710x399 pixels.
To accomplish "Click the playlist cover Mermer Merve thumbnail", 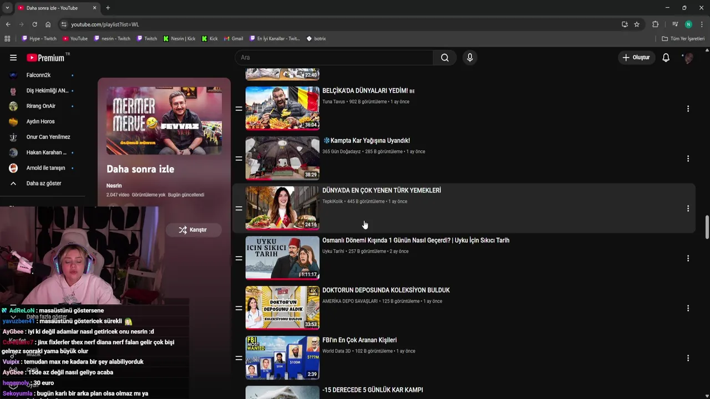I will (x=164, y=120).
